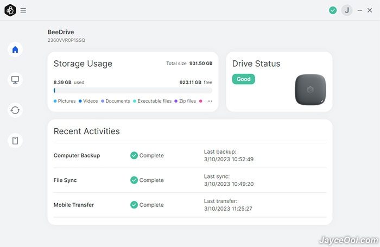The height and width of the screenshot is (247, 380).
Task: Open Computer Backup via monitor sidebar icon
Action: click(15, 80)
